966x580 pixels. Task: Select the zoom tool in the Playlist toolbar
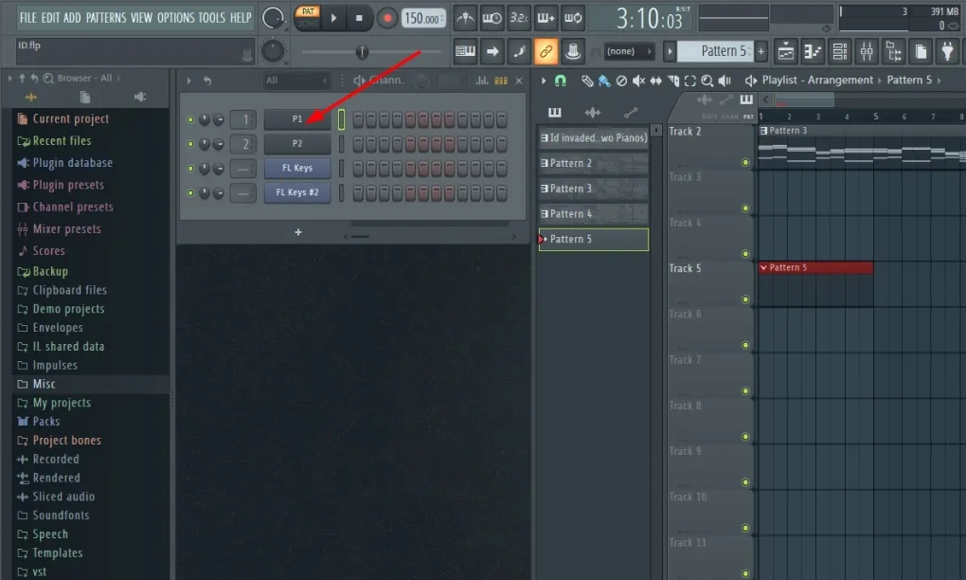[708, 81]
